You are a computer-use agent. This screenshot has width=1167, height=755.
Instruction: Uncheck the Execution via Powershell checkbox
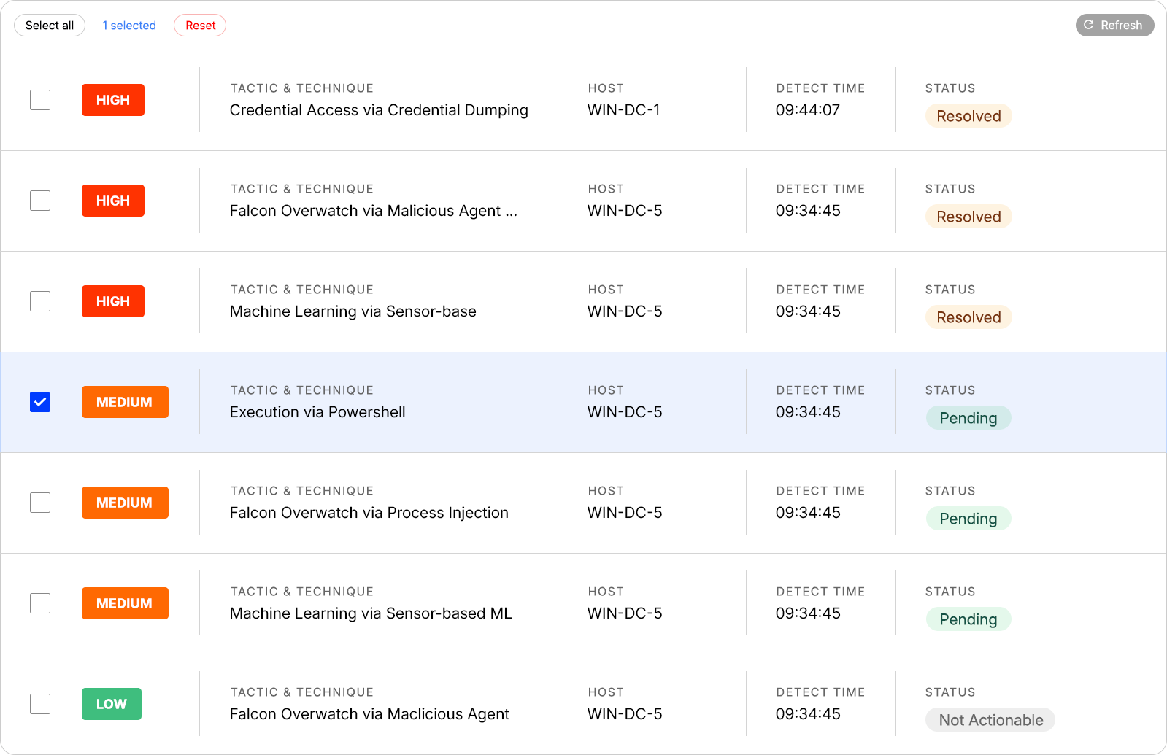[x=40, y=402]
